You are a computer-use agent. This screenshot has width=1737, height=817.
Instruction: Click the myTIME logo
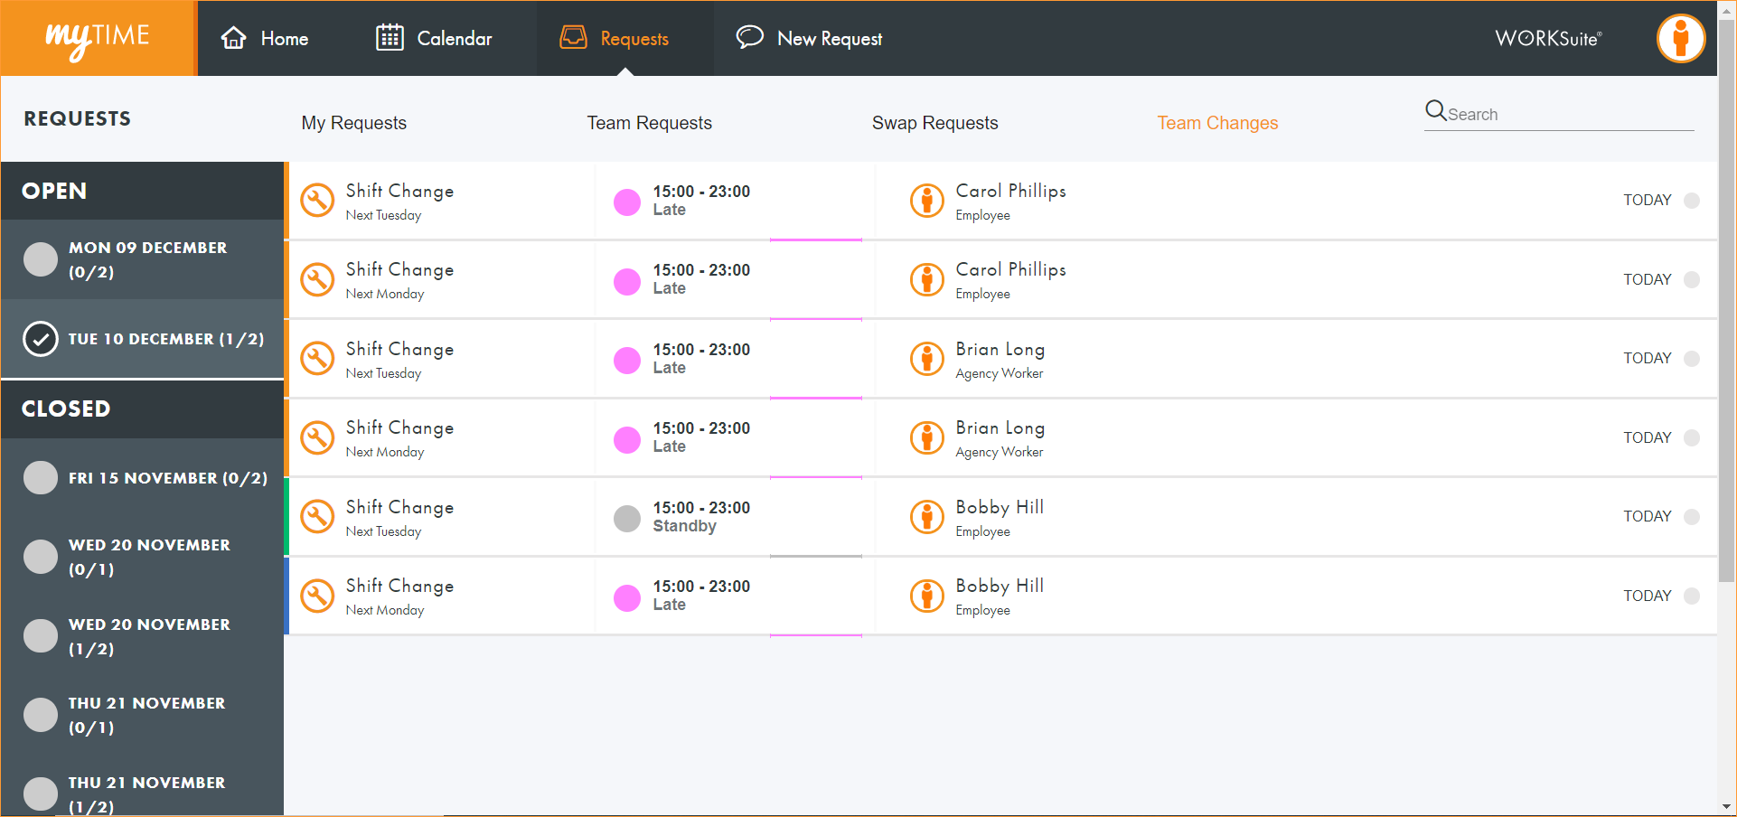[x=98, y=38]
